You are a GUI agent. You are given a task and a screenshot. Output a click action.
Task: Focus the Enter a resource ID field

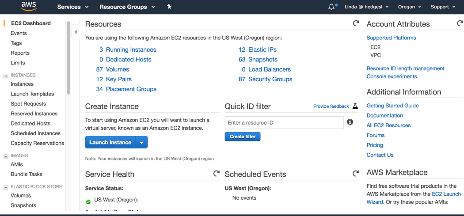click(x=284, y=122)
